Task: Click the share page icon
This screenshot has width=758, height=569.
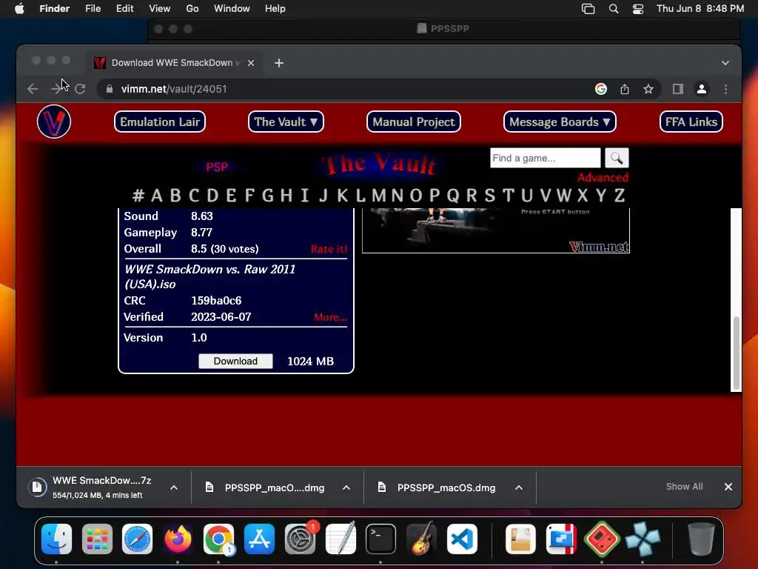Action: click(625, 89)
